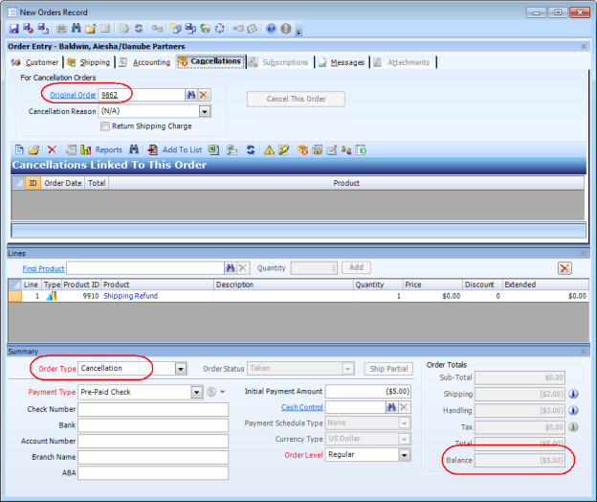Image resolution: width=597 pixels, height=502 pixels.
Task: Switch to the Messages tab
Action: point(342,62)
